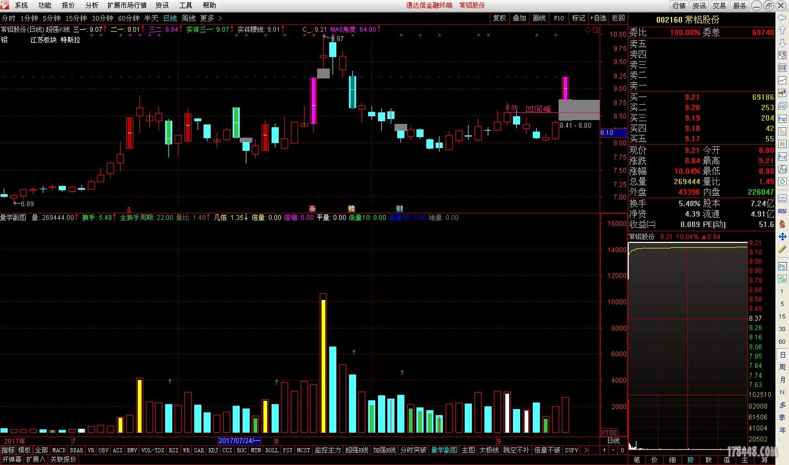
Task: Click the red dollar sign sidebar icon
Action: coord(782,224)
